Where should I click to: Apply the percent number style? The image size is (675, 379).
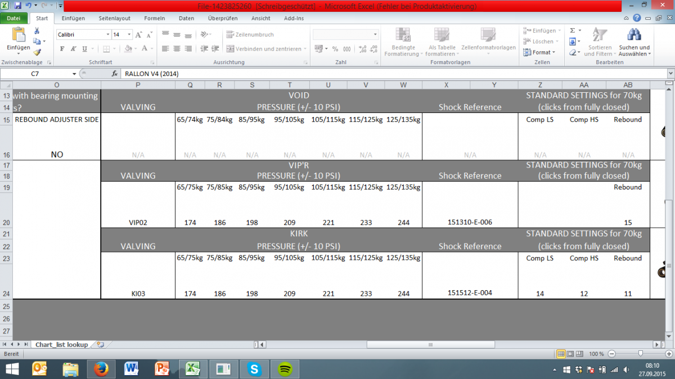pyautogui.click(x=335, y=49)
